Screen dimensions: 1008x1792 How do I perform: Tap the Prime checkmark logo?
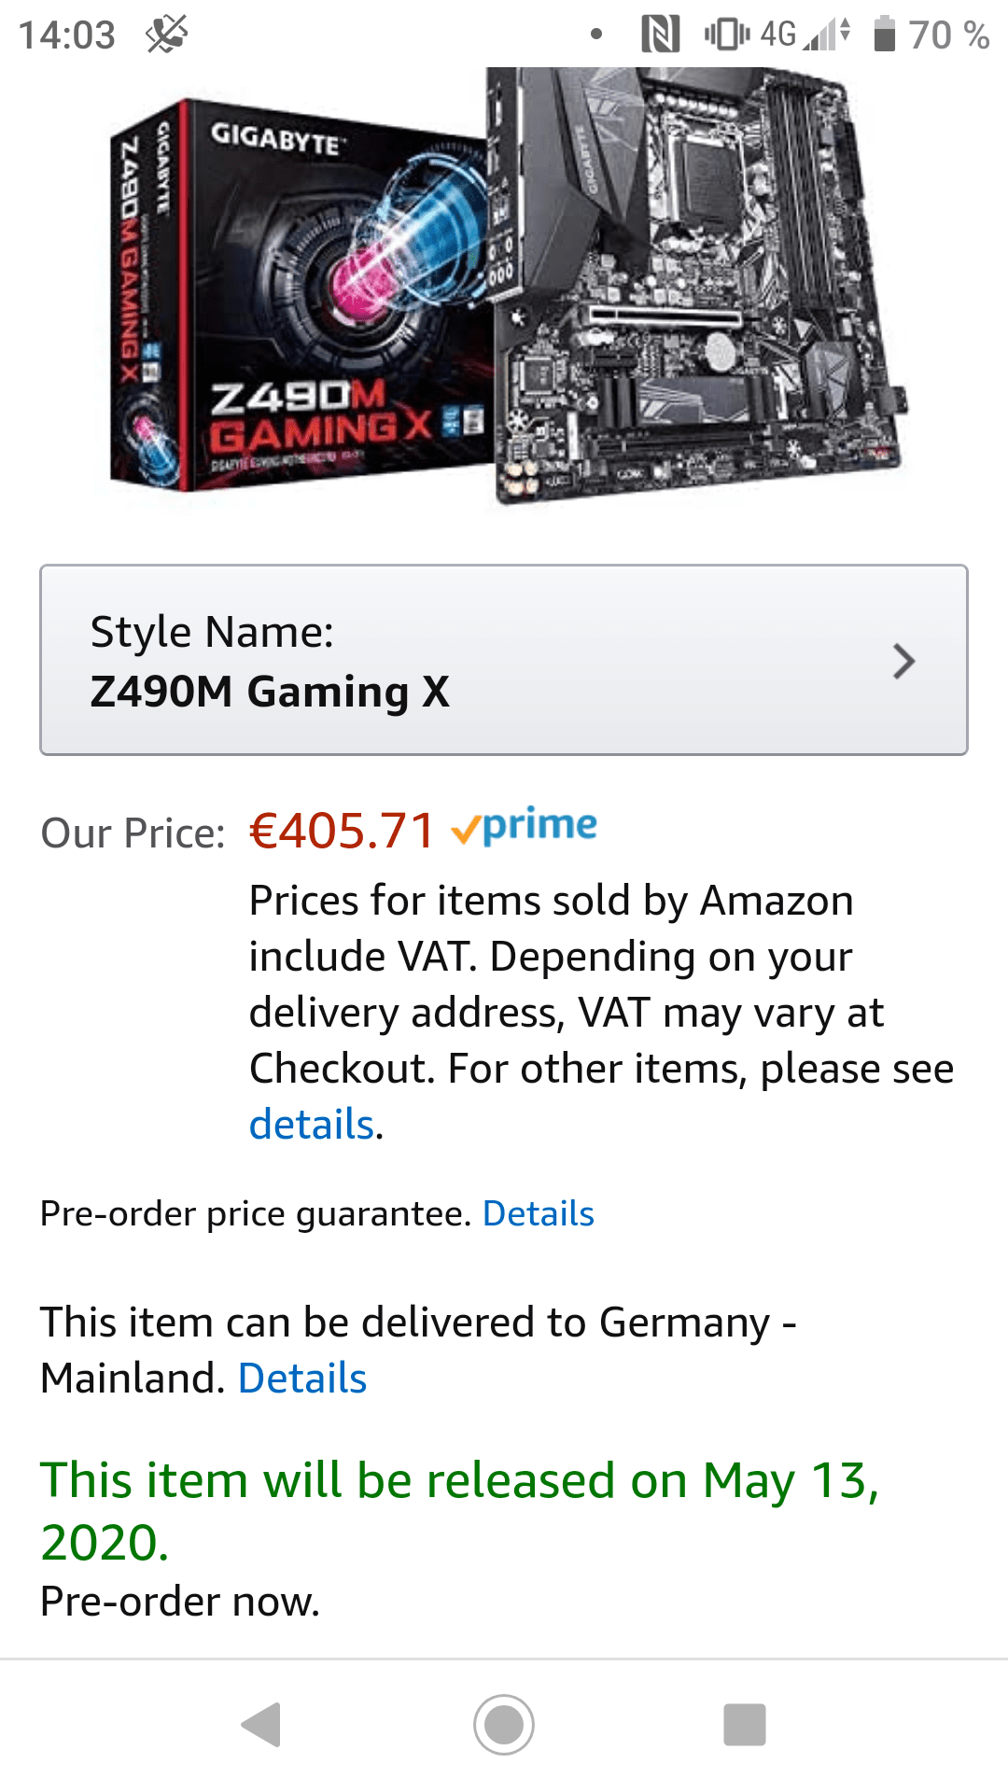coord(524,826)
